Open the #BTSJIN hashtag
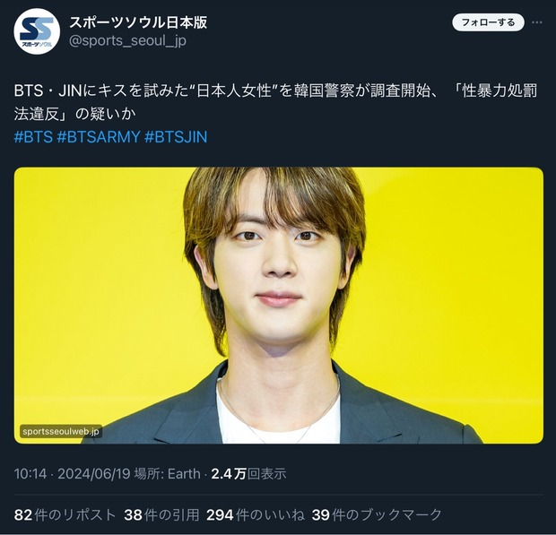The width and height of the screenshot is (556, 535). (176, 137)
